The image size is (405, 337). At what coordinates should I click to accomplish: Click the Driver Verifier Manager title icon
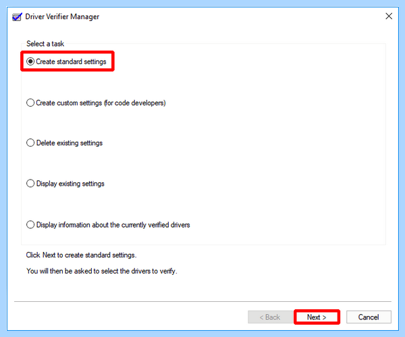click(17, 17)
